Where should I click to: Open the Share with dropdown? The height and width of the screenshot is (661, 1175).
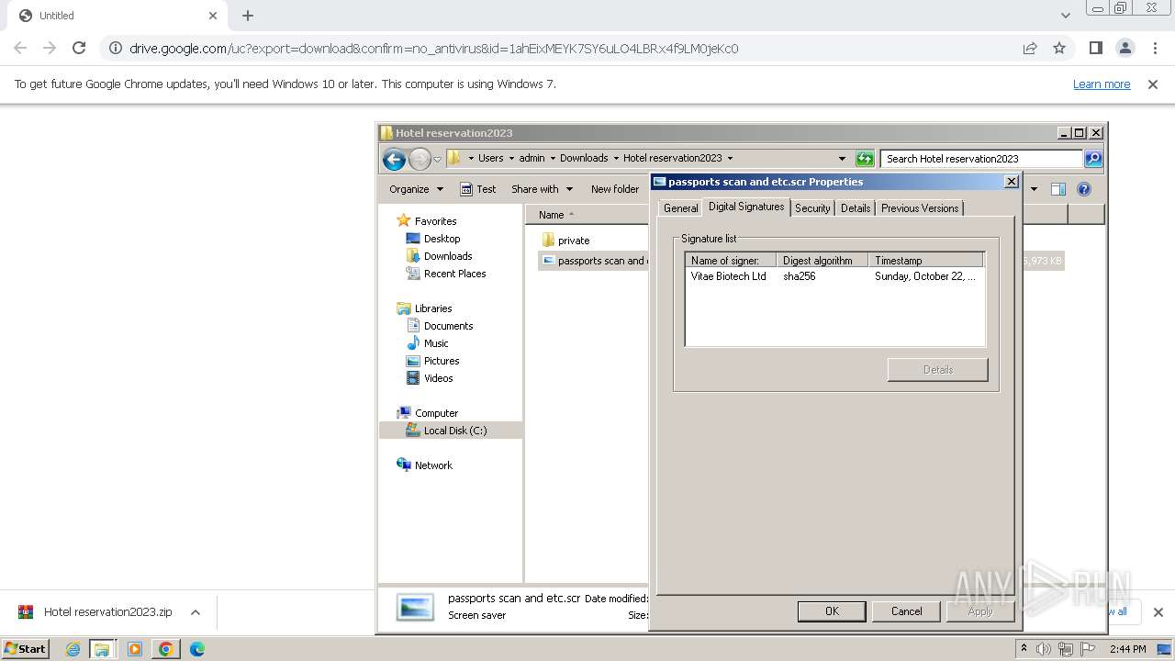tap(542, 189)
